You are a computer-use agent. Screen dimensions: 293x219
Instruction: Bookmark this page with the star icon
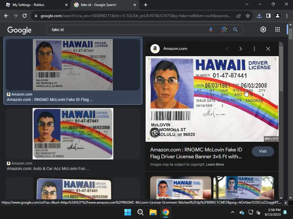(248, 16)
